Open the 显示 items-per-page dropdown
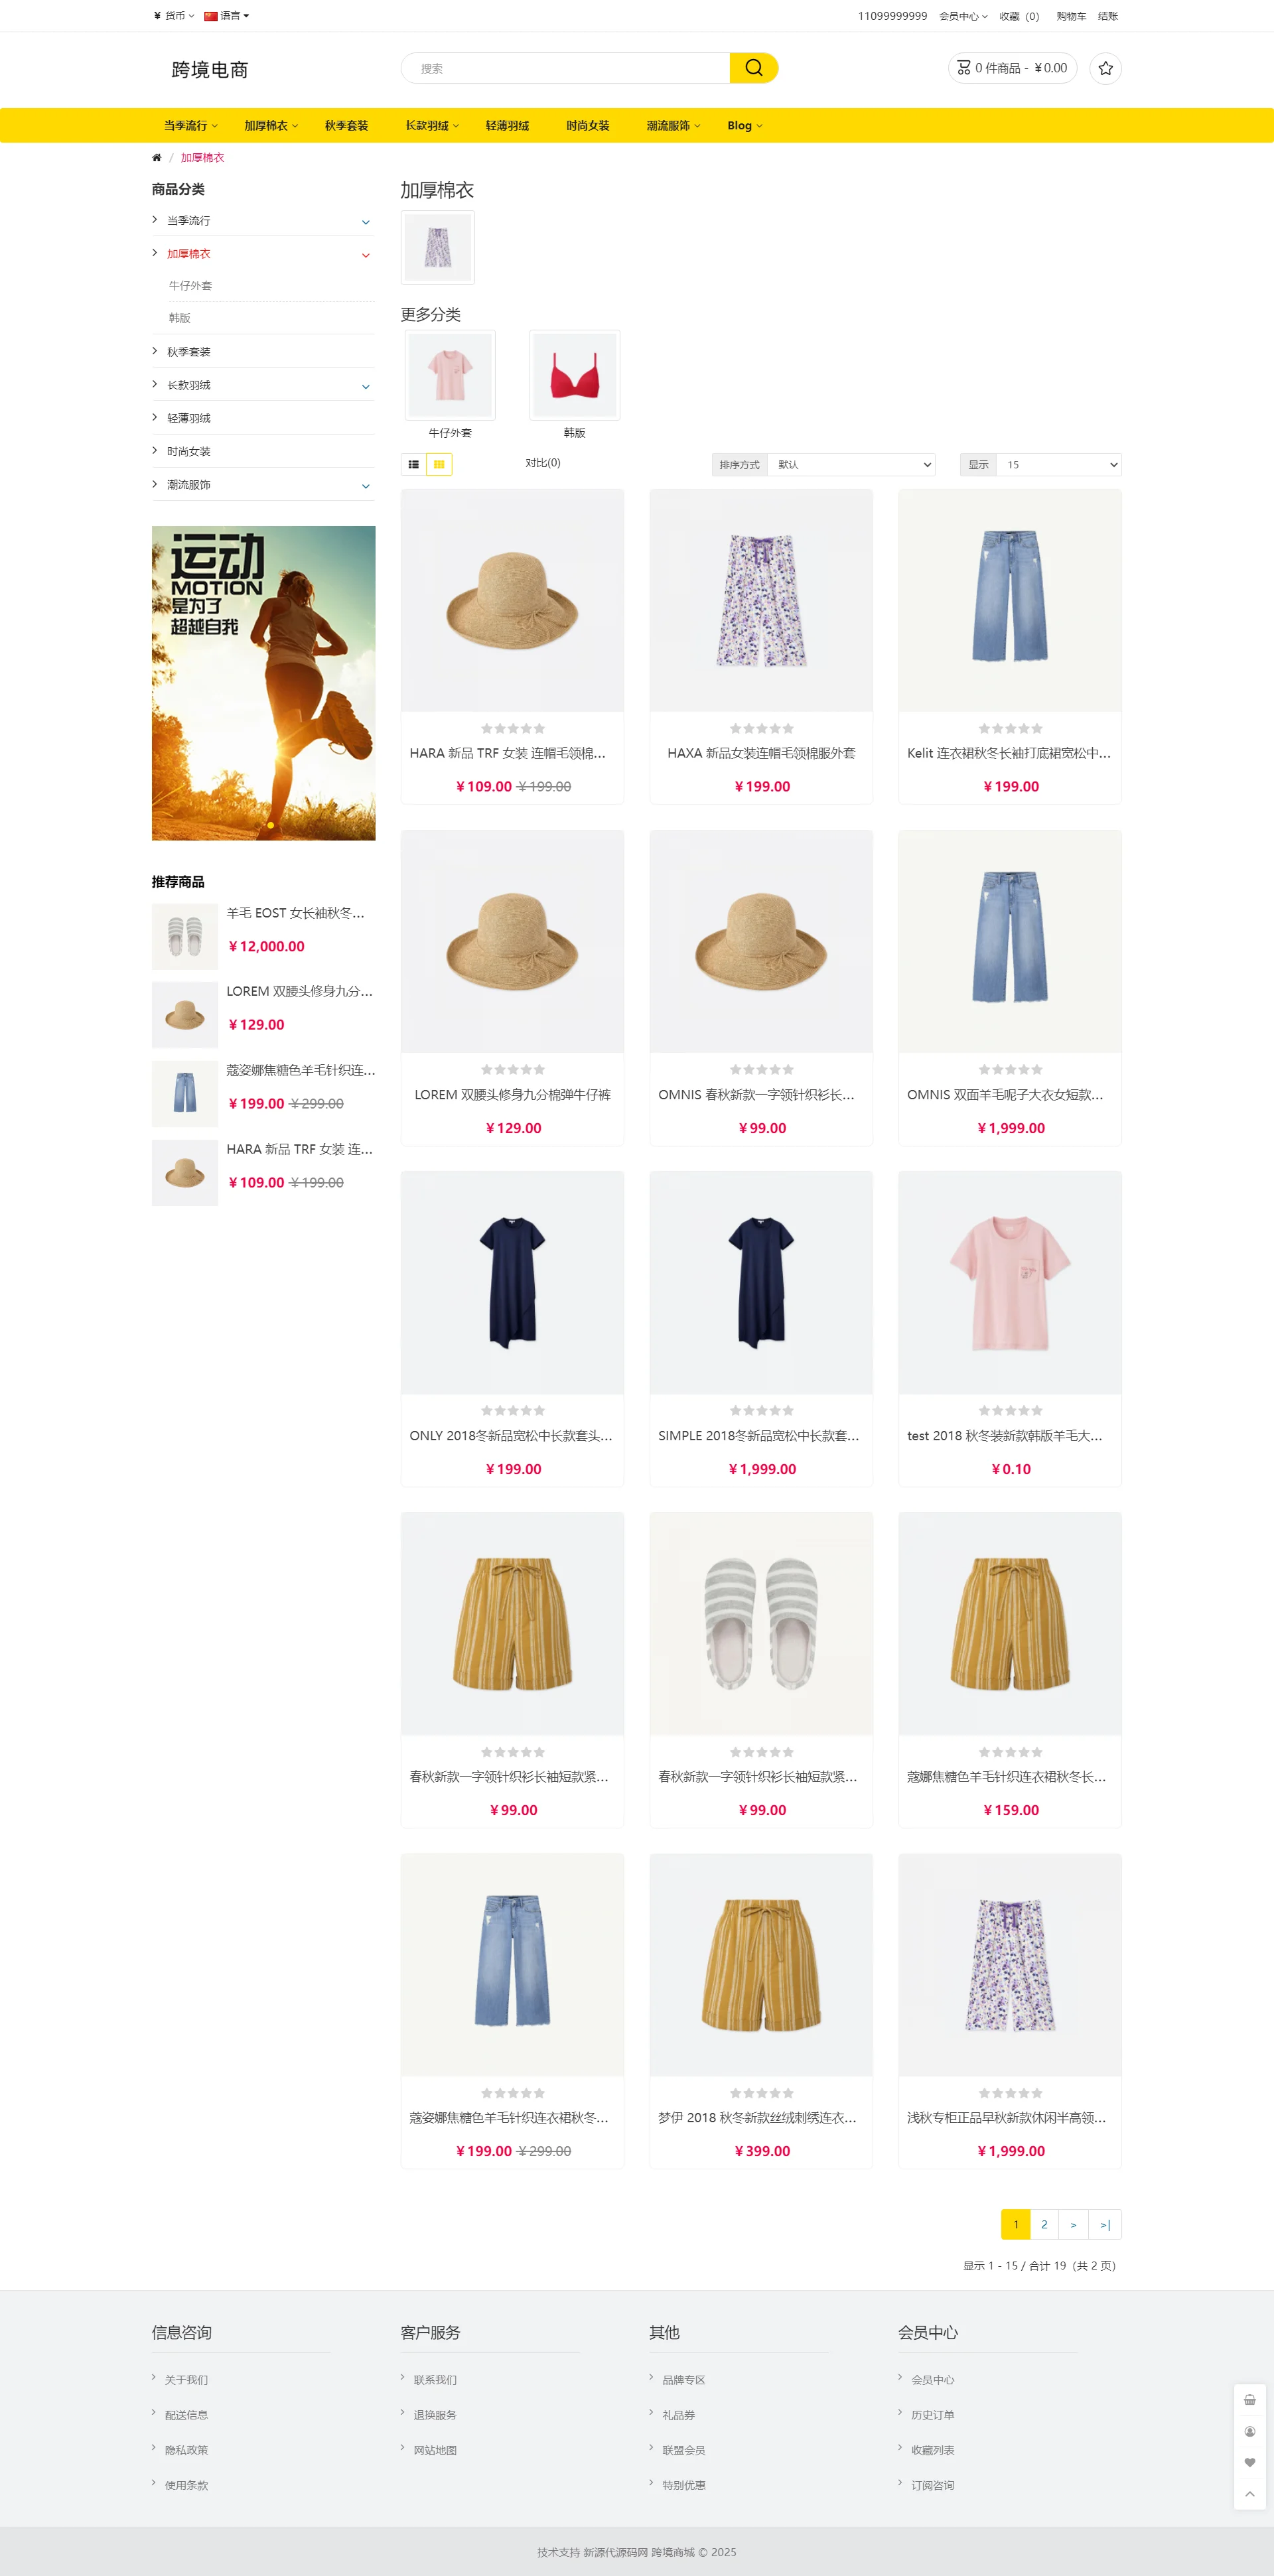The width and height of the screenshot is (1274, 2576). point(1058,464)
